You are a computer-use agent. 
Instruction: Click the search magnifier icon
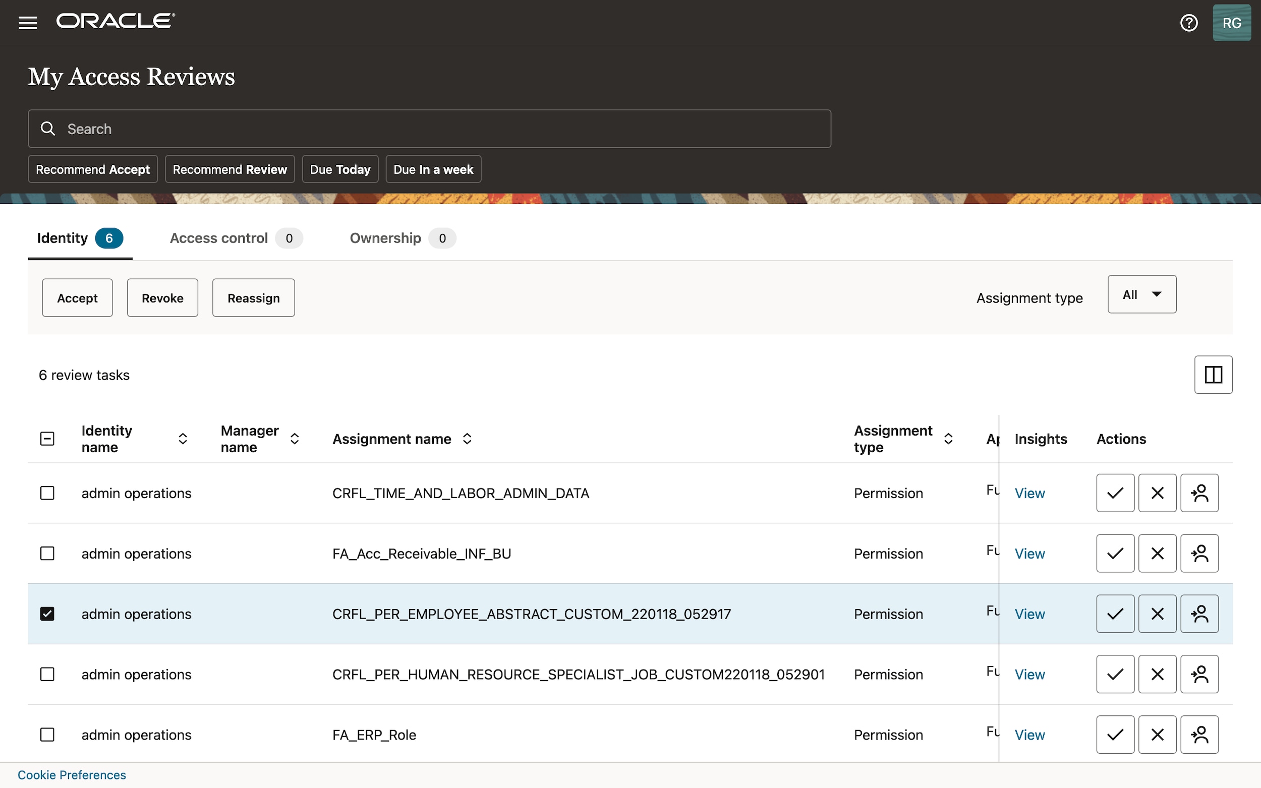click(47, 128)
